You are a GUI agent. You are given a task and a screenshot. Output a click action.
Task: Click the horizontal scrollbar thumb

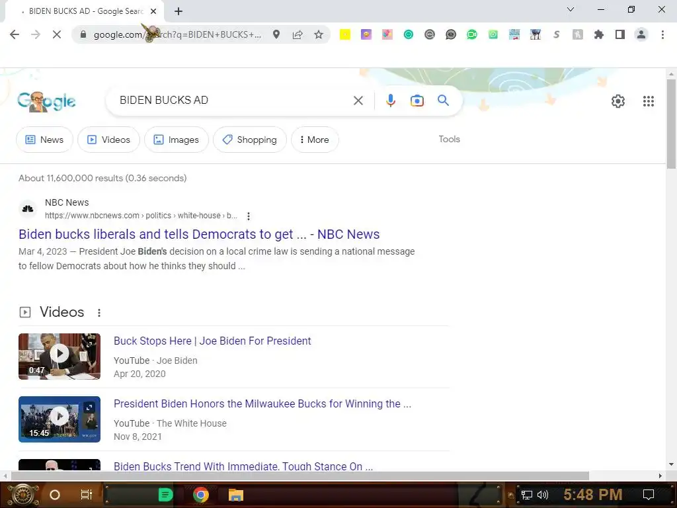pos(300,476)
